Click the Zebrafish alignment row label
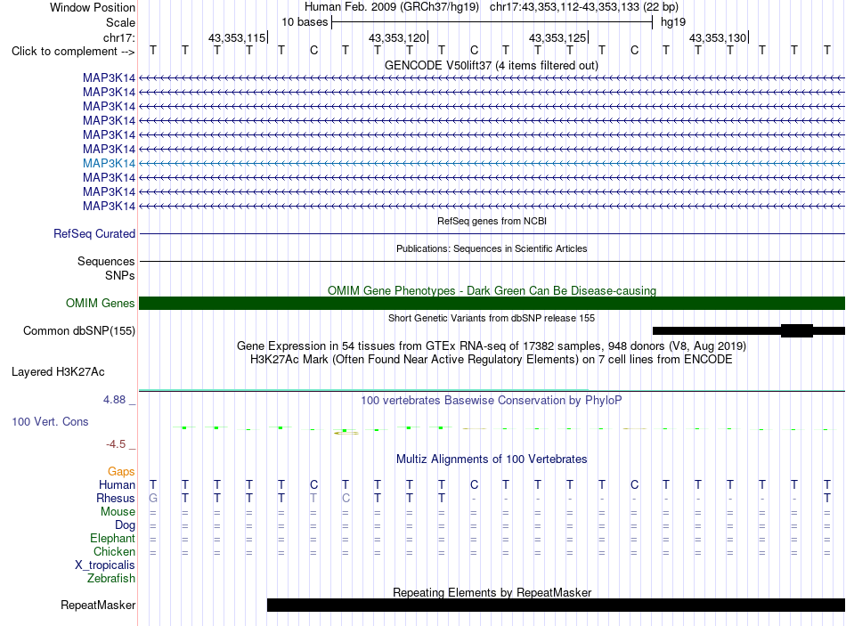Image resolution: width=846 pixels, height=626 pixels. click(111, 578)
